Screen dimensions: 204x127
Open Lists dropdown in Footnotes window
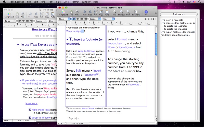click(x=108, y=19)
